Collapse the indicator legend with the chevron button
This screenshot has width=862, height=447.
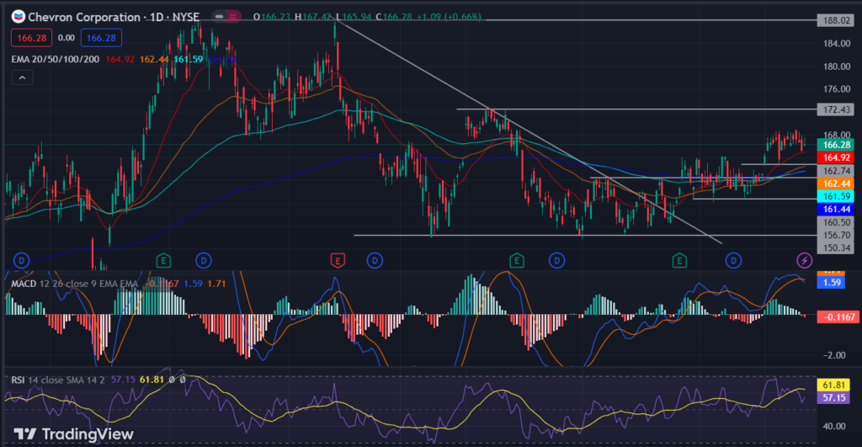[x=22, y=77]
